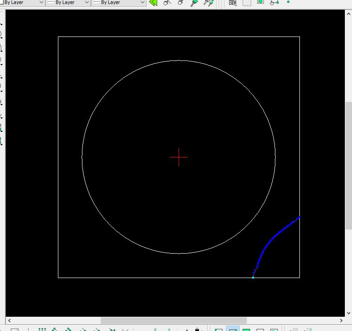Open the third By Layer line type dropdown
Viewport: 352px width, 331px height.
pos(119,3)
